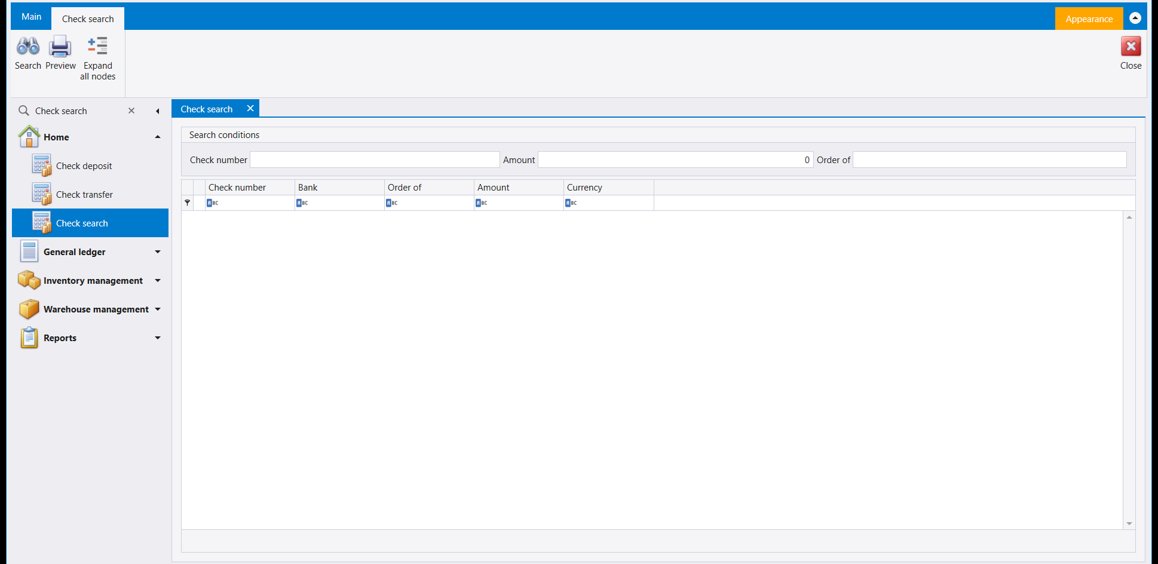Expand the General ledger group arrow
The height and width of the screenshot is (564, 1158).
tap(158, 252)
